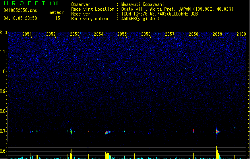
Task: Click the date stamp 04.10.05 20:50
Action: coord(20,18)
